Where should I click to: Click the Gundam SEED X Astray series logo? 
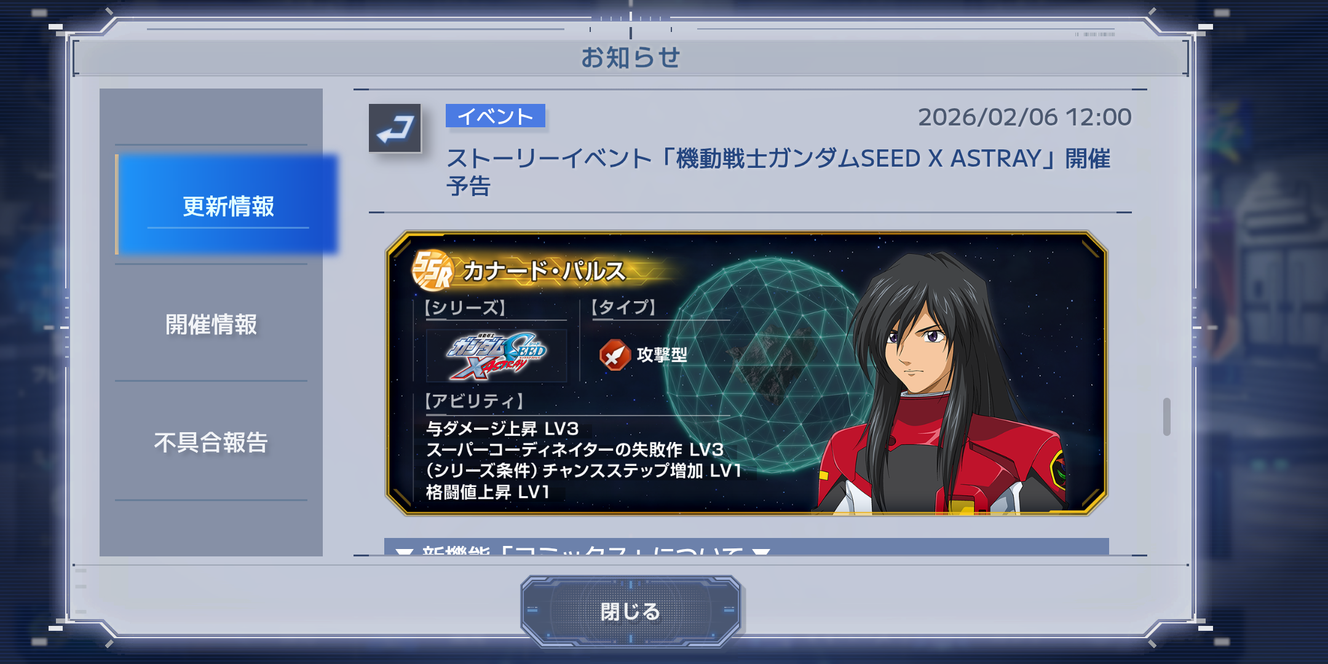(x=497, y=356)
